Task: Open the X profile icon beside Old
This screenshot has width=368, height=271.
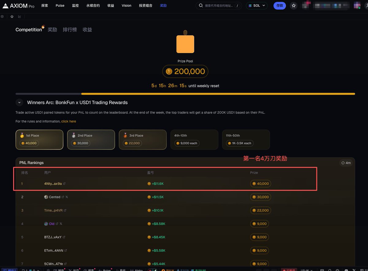Action: [61, 224]
